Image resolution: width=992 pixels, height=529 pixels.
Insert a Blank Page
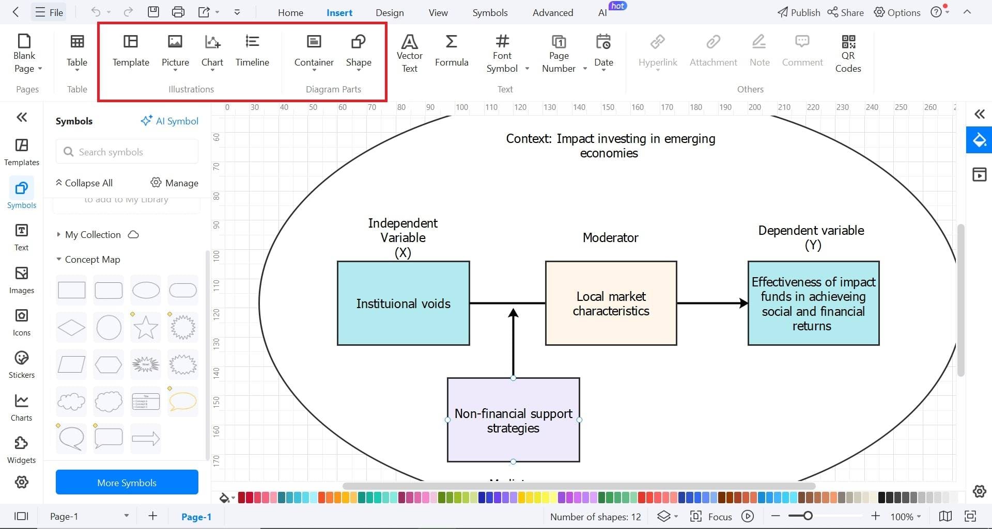[x=24, y=54]
